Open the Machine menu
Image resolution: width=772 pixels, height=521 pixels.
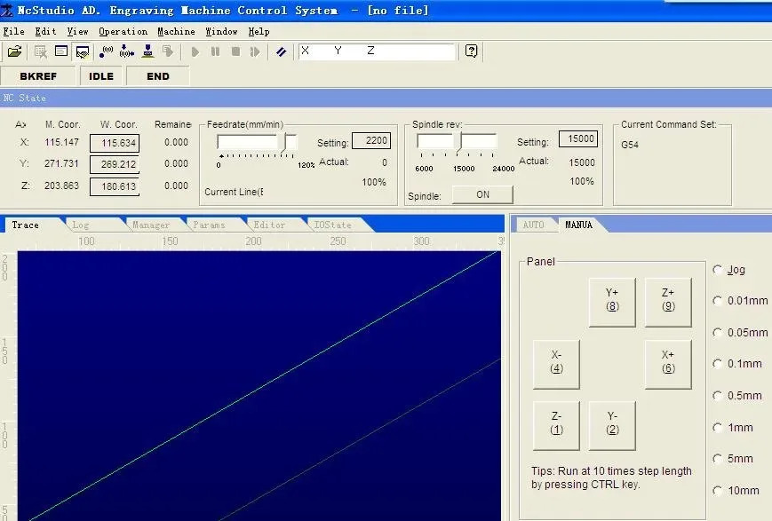tap(176, 31)
